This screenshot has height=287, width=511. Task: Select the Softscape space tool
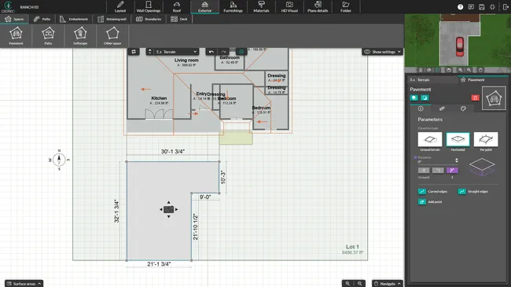[x=80, y=36]
